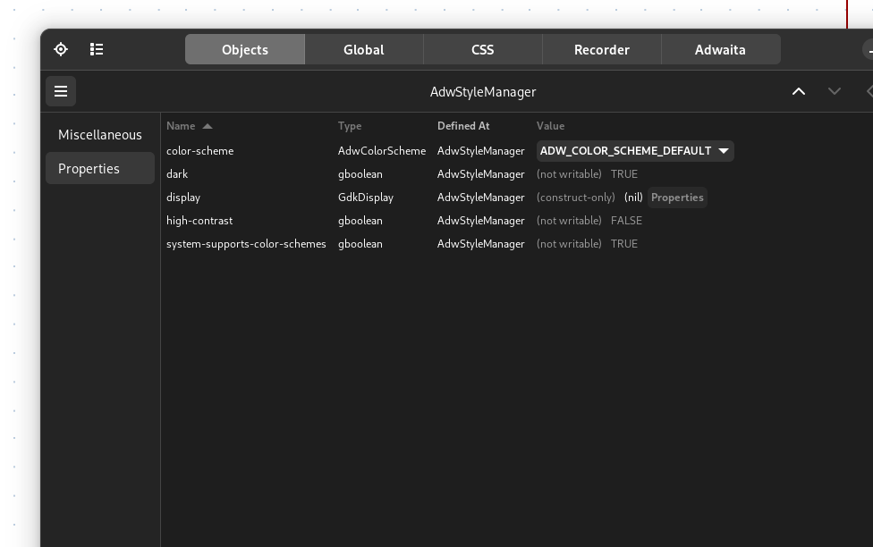Switch to the Global tab
Viewport: 873px width, 547px height.
tap(363, 49)
